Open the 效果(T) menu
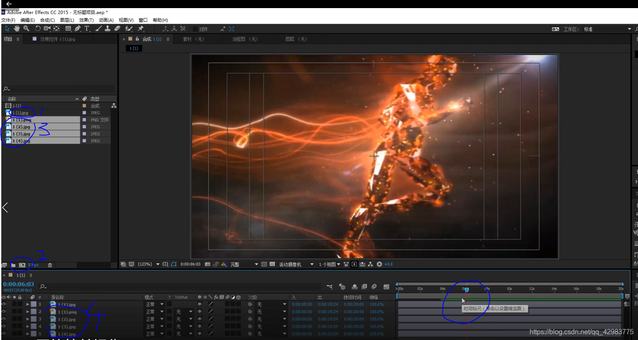The image size is (638, 340). pyautogui.click(x=86, y=20)
